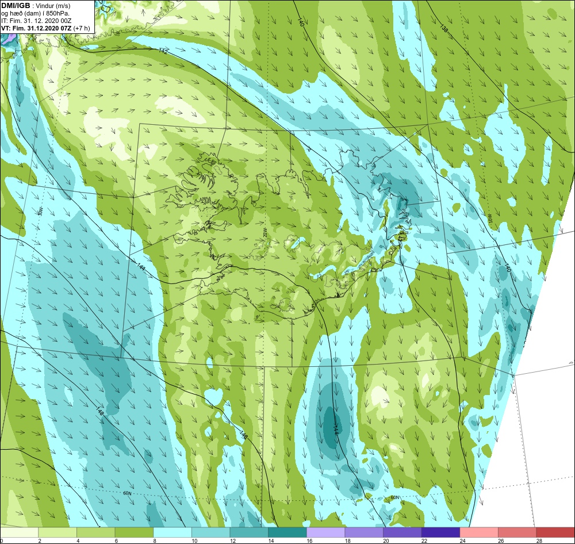
Task: Click the legend tick number '12'
Action: pyautogui.click(x=233, y=541)
